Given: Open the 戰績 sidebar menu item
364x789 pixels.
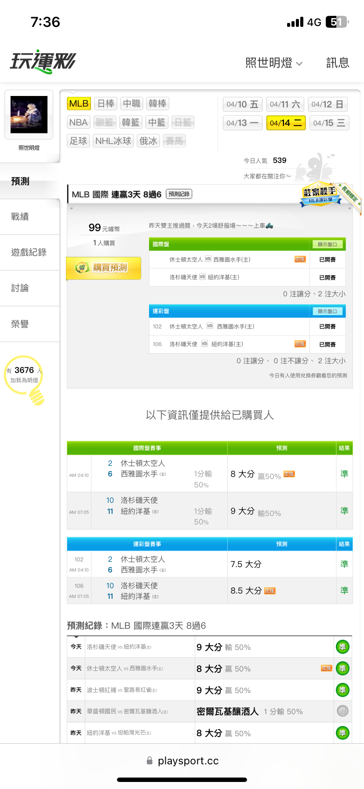Looking at the screenshot, I should click(x=20, y=217).
